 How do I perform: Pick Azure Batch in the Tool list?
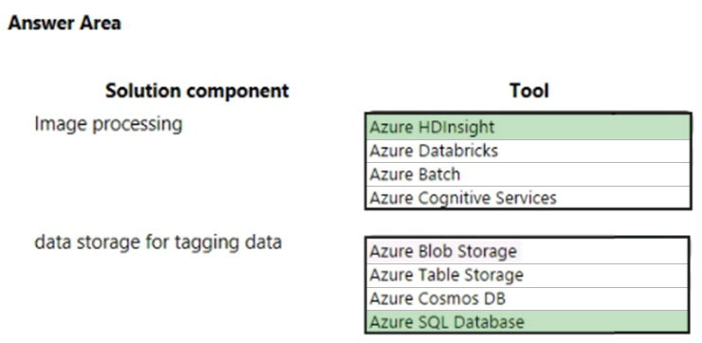[528, 174]
